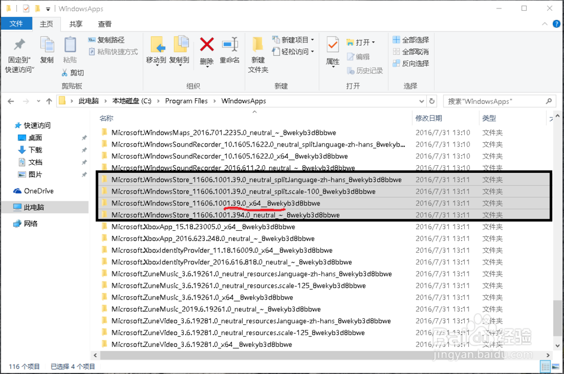Viewport: 564px width, 374px height.
Task: Open the Easy access dropdown
Action: click(293, 52)
